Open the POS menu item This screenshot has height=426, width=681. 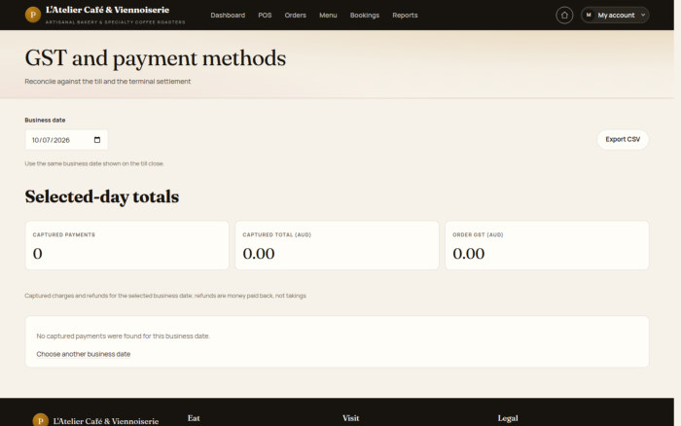point(265,16)
